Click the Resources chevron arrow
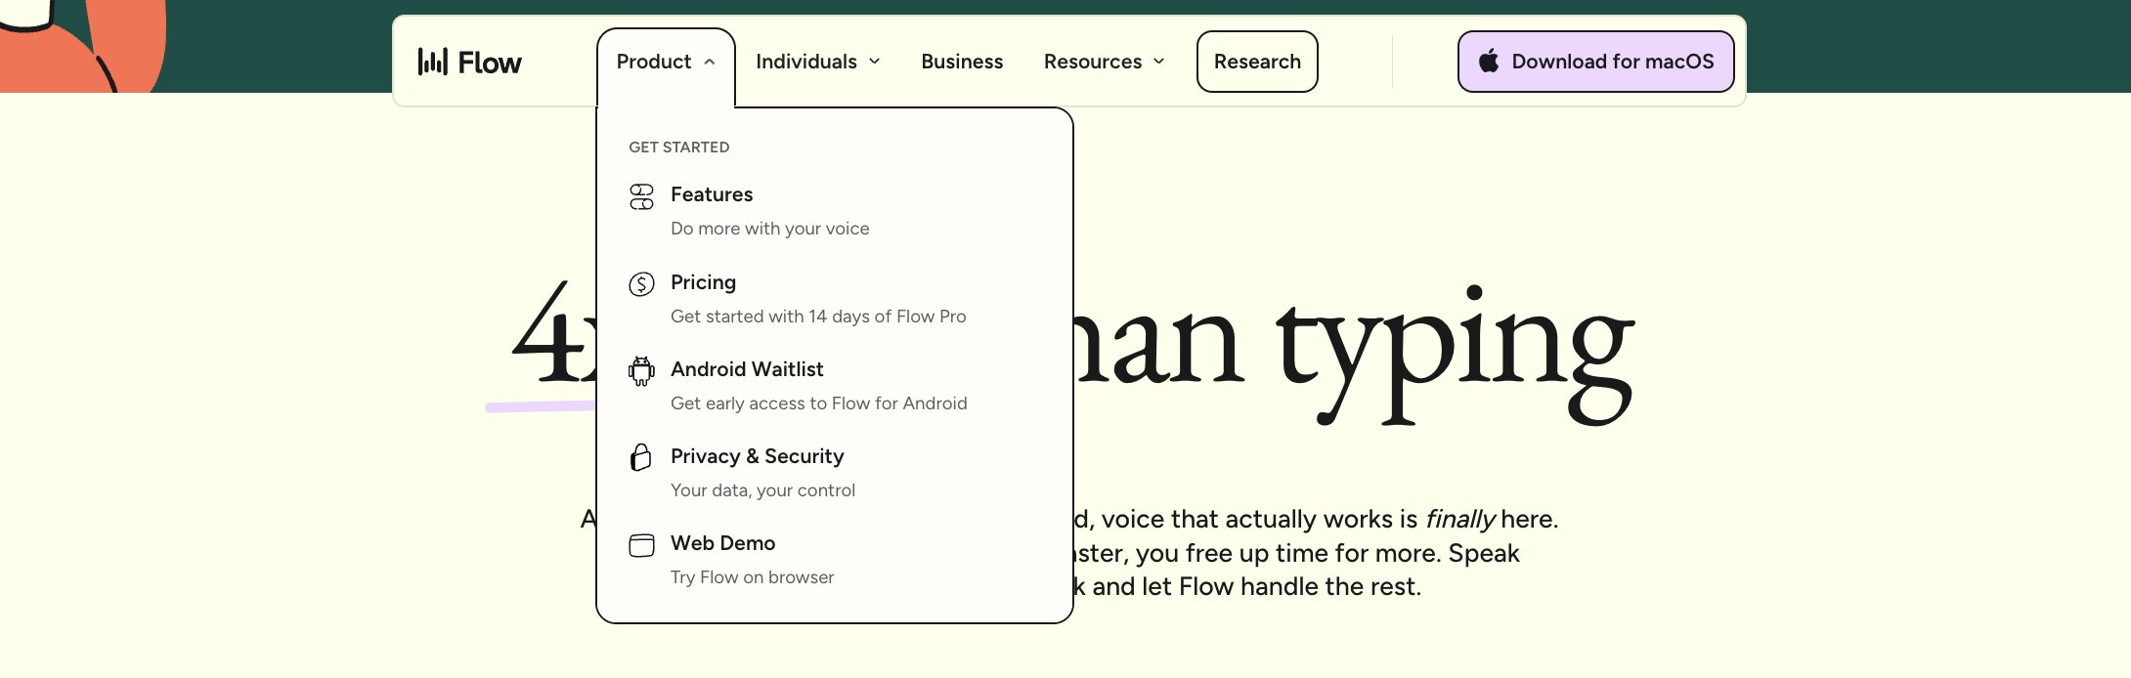Screen dimensions: 2131x678 [x=1159, y=62]
